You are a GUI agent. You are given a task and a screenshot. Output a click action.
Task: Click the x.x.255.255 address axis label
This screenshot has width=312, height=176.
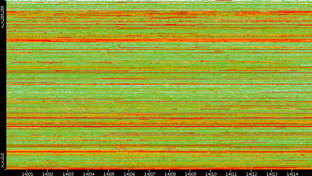click(3, 17)
